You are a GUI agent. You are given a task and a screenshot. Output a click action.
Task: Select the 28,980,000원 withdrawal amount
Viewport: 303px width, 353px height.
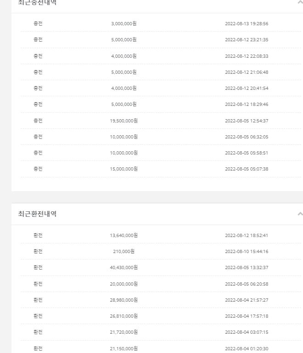(x=124, y=300)
